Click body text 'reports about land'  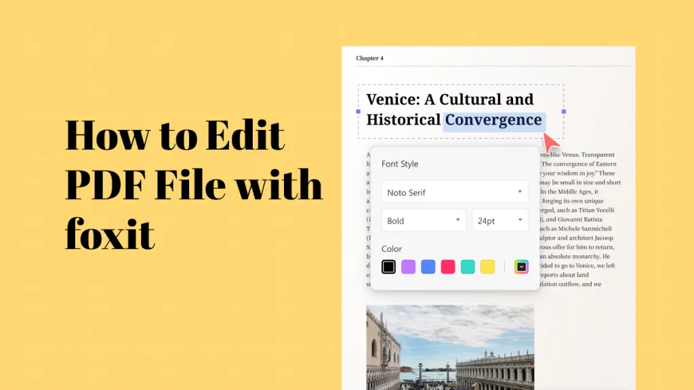[565, 275]
